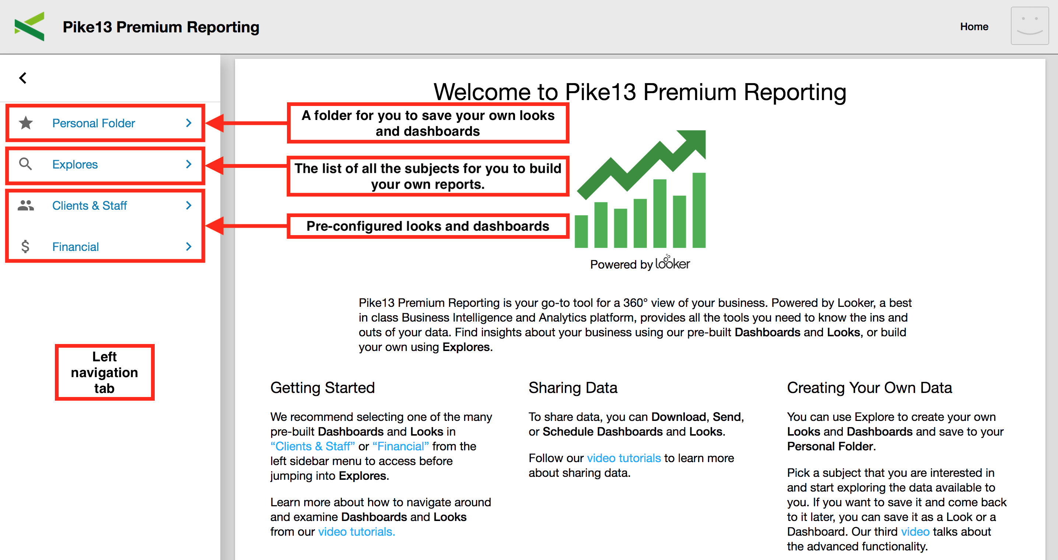Click the Financial dollar sign icon

(x=25, y=247)
